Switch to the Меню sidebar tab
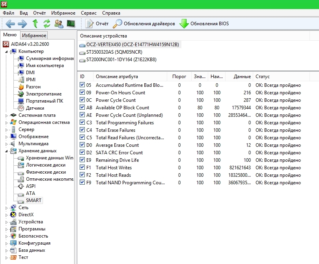Viewport: 319px width, 264px height. (x=10, y=35)
